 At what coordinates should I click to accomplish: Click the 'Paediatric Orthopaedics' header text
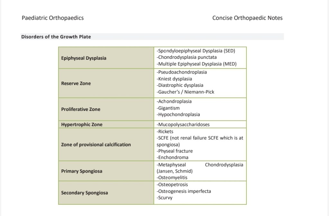(53, 18)
